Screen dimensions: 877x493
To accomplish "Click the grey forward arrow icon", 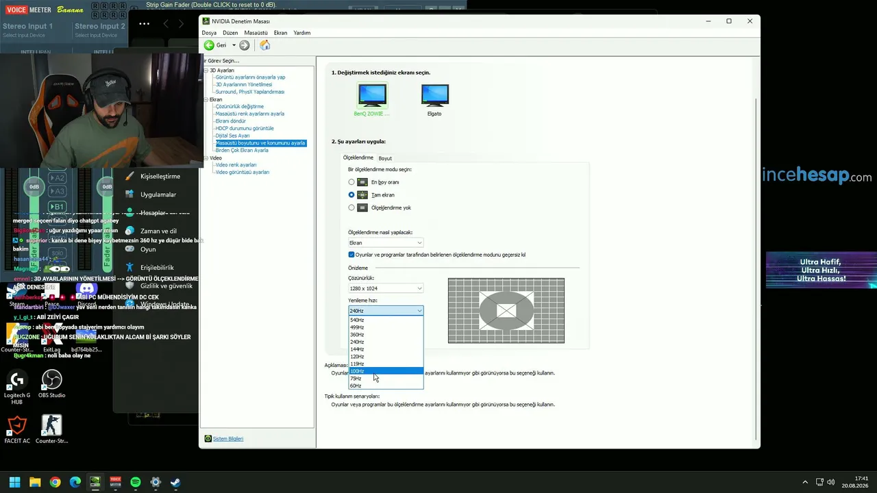I will pos(244,45).
